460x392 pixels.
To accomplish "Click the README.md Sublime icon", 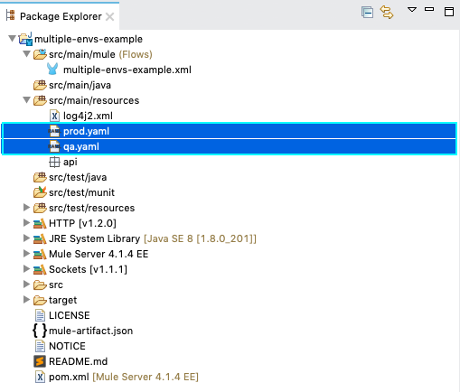I will pos(40,361).
